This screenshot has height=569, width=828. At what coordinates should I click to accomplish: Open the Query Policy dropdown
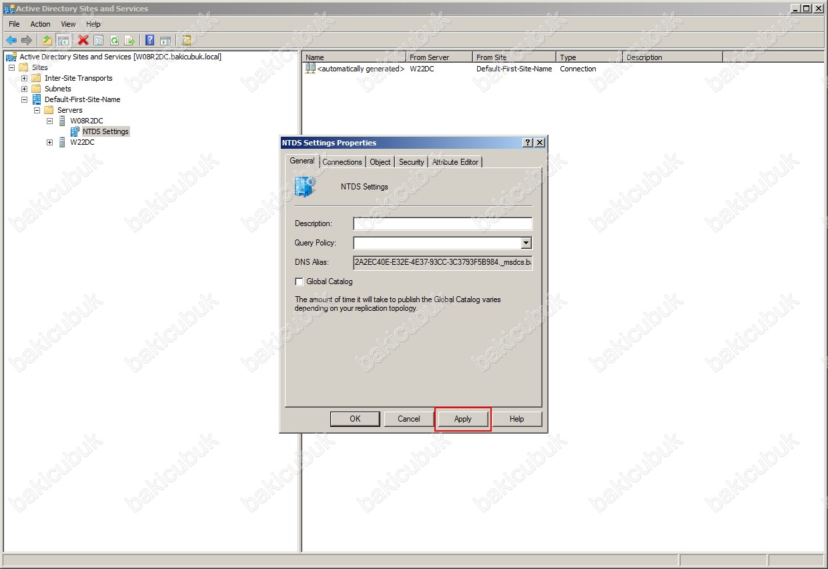(526, 243)
